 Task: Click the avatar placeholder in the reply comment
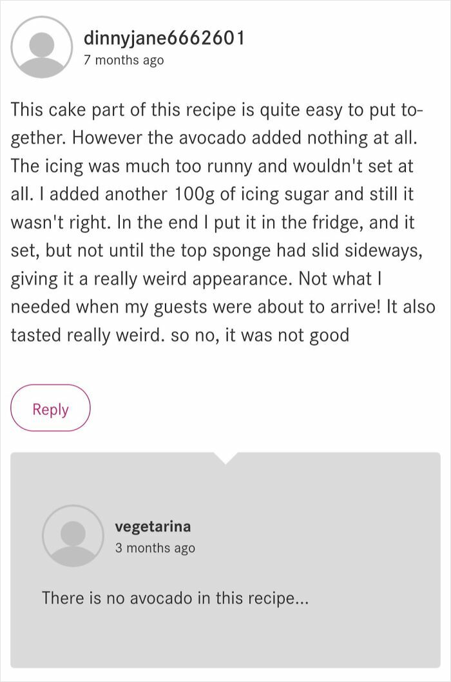pos(72,536)
